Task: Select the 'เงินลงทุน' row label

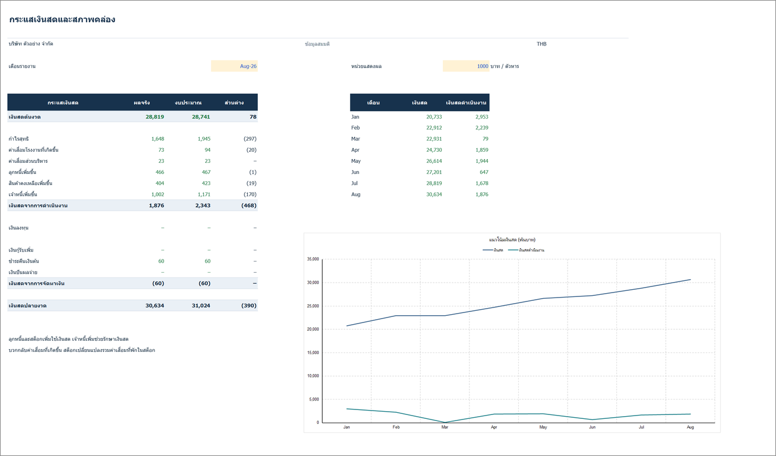Action: pos(19,228)
